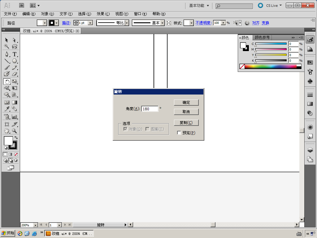Set paint mode to Gradient
317x238 pixels.
[x=11, y=154]
